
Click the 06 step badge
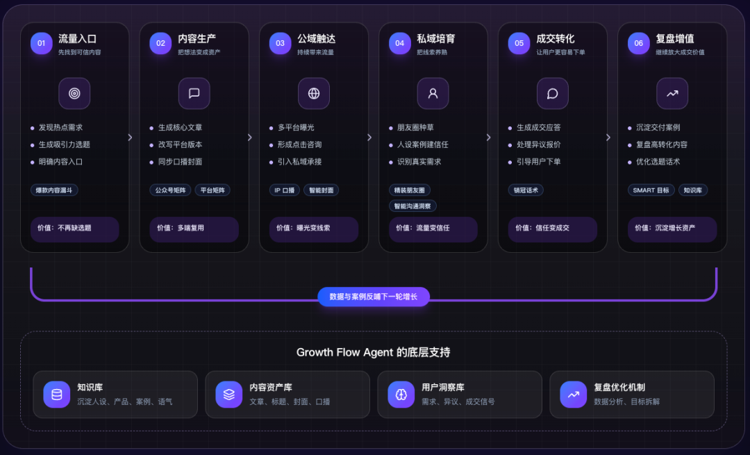click(639, 43)
